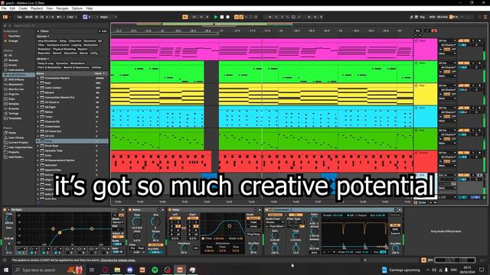Expand the Convolution Reverb device row

click(x=38, y=78)
